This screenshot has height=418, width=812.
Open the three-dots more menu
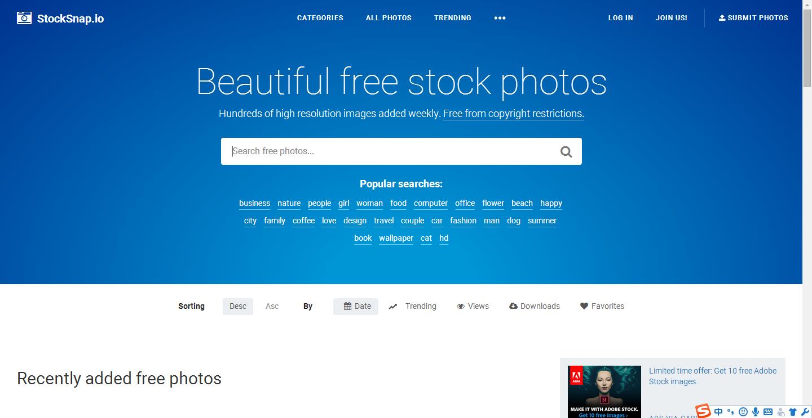[500, 18]
